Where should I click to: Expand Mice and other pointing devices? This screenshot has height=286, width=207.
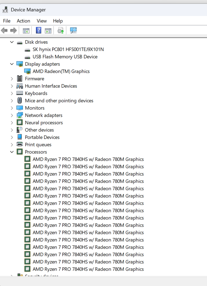coord(12,101)
